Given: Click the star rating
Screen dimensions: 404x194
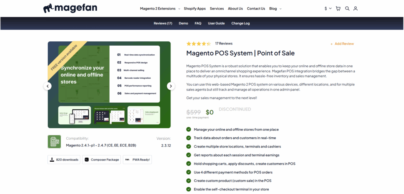Looking at the screenshot, I should (199, 44).
